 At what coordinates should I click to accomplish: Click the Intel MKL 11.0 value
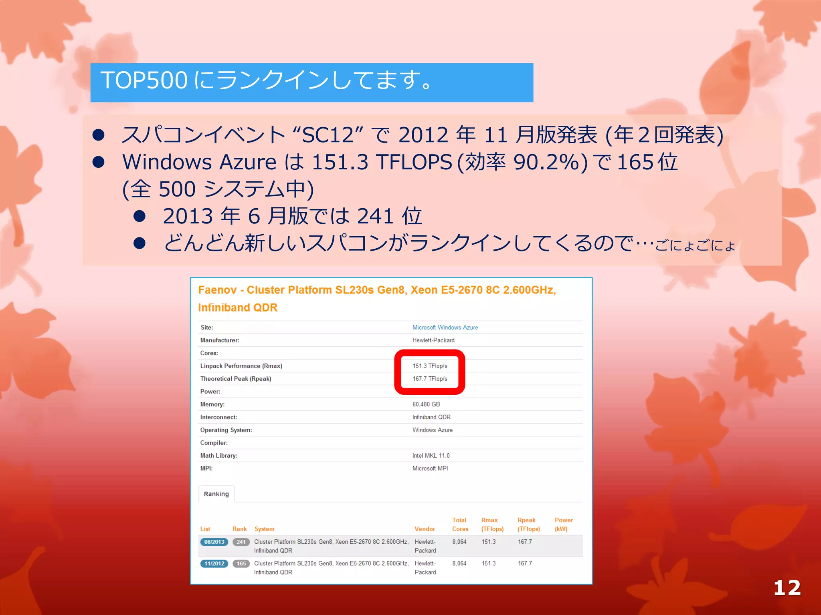coord(431,456)
